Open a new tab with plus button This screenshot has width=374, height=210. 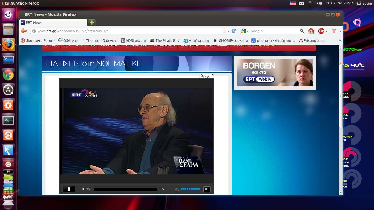pyautogui.click(x=92, y=22)
